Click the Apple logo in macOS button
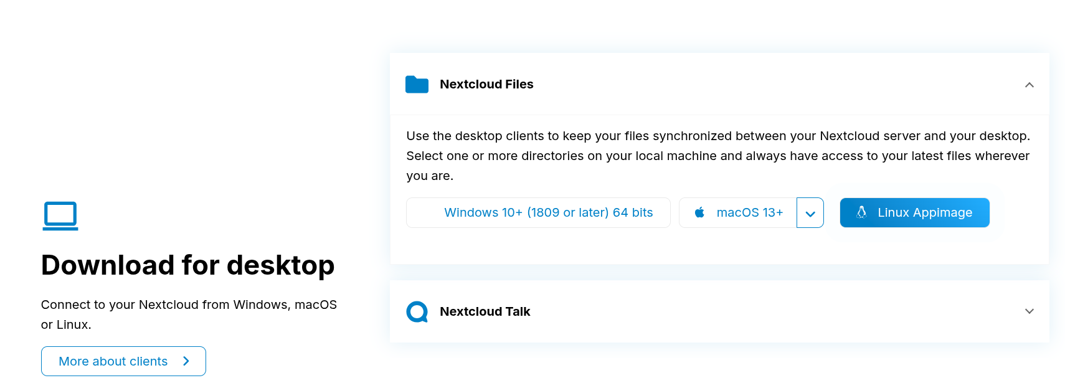The width and height of the screenshot is (1065, 383). 699,212
